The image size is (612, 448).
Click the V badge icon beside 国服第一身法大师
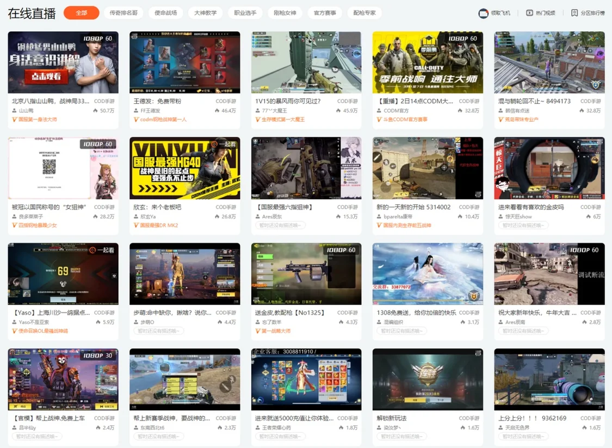15,119
